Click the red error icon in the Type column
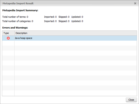The image size is (139, 104). tap(8, 38)
